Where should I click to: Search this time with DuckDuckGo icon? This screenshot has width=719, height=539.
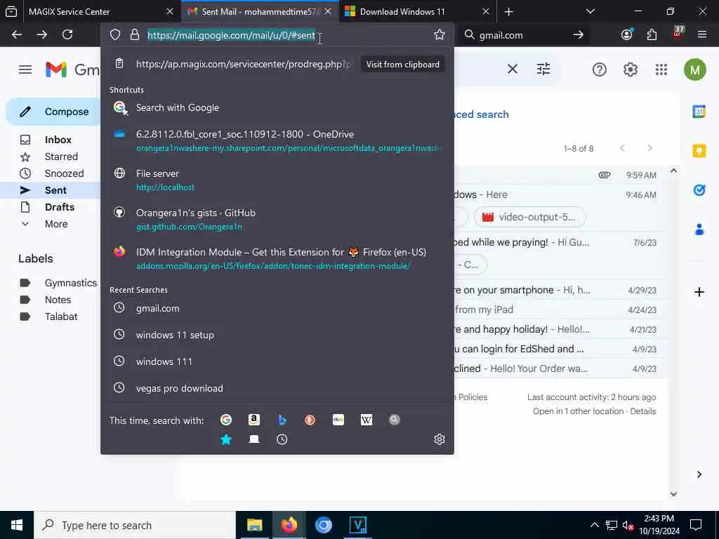[310, 420]
